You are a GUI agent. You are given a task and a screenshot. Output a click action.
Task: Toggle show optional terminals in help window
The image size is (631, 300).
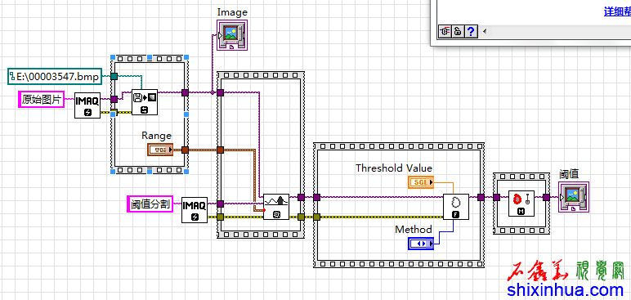click(445, 31)
